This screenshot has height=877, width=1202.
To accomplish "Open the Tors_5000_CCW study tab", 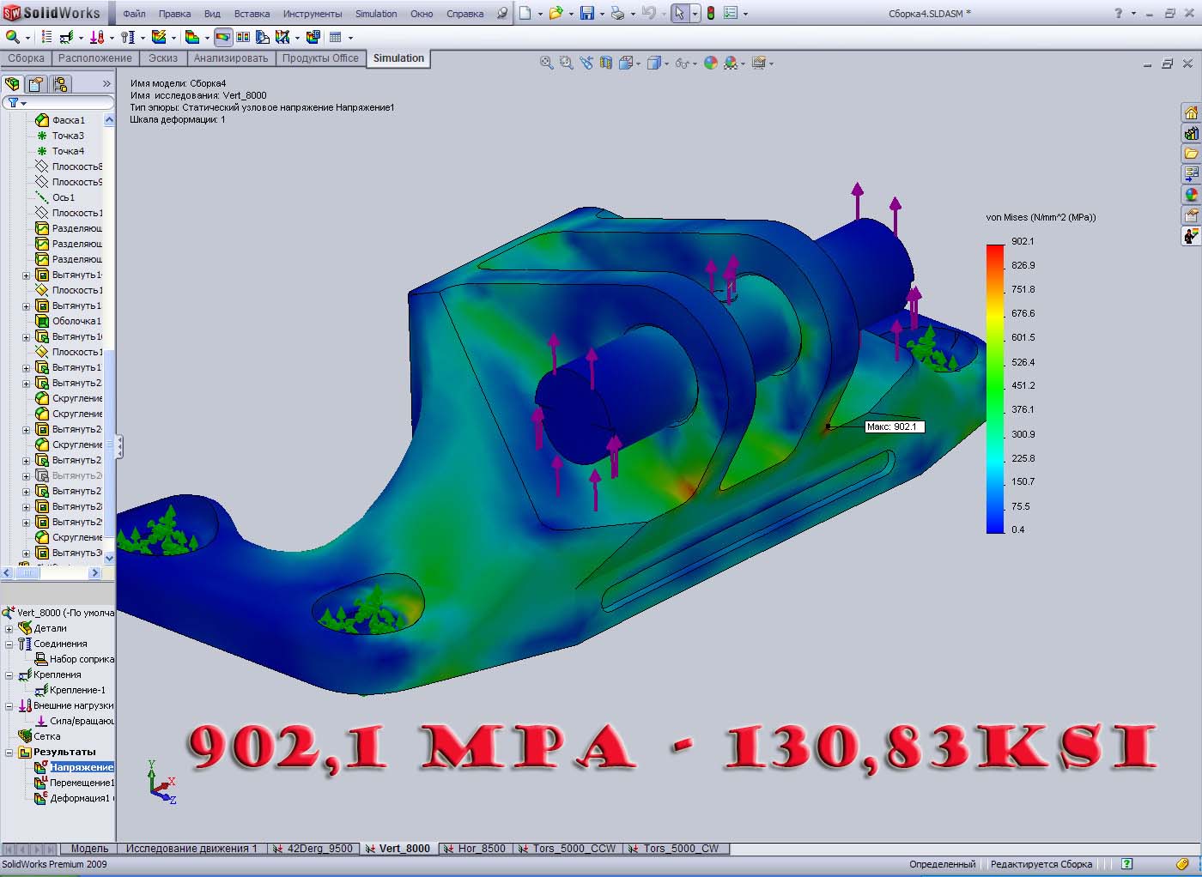I will (568, 849).
